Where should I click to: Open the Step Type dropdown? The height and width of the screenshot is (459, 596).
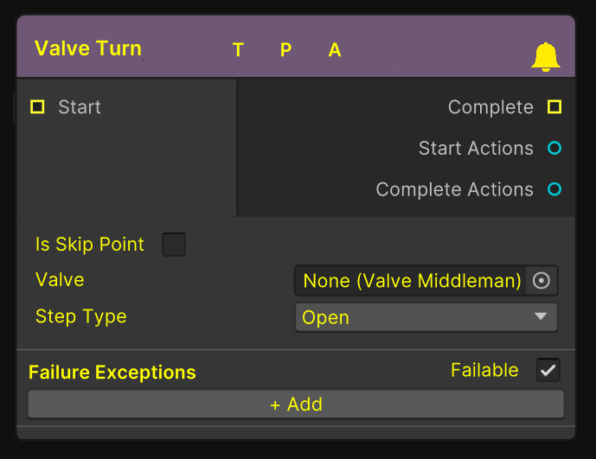[x=426, y=317]
